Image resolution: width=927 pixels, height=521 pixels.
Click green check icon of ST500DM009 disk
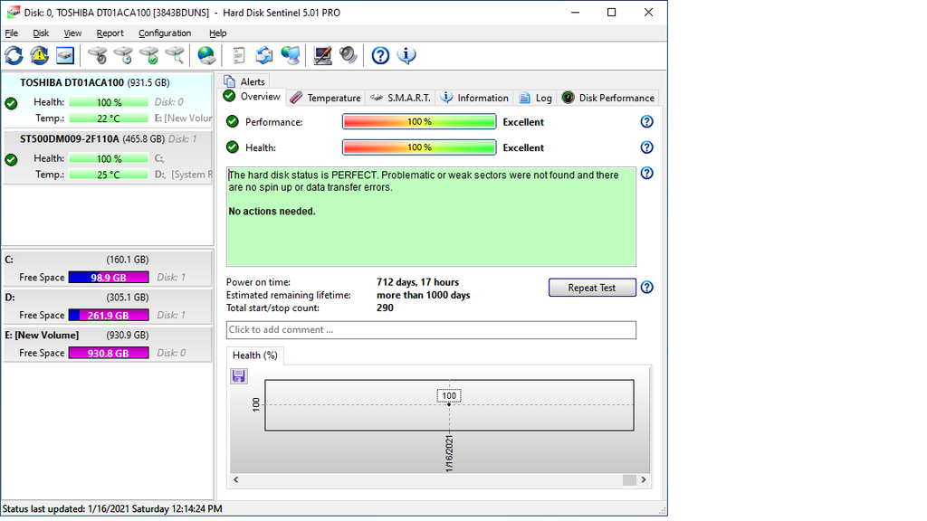click(11, 159)
